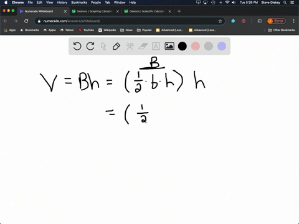Click the profile Error button
Image resolution: width=299 pixels, height=224 pixels.
coord(277,21)
